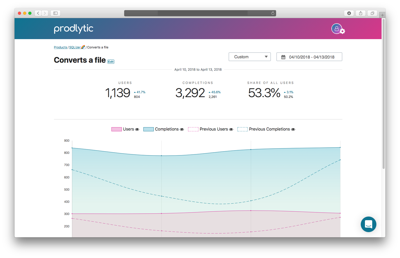This screenshot has width=400, height=258.
Task: Hide the Previous Completions series eye
Action: tap(293, 129)
